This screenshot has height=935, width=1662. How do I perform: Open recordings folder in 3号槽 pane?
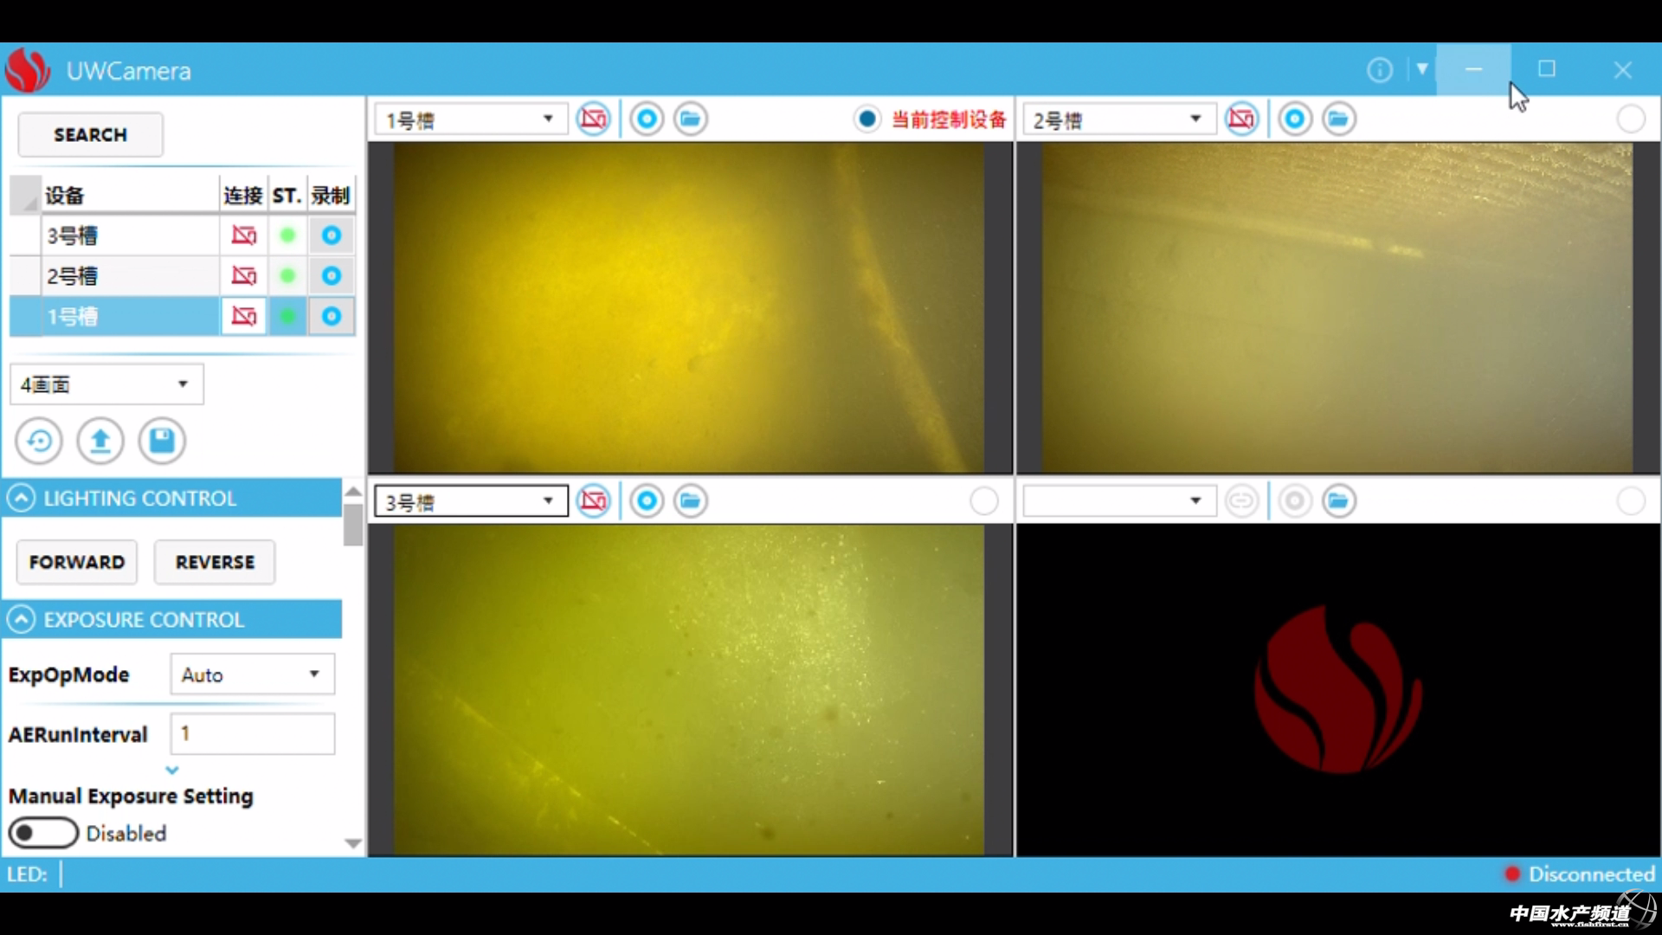(690, 501)
